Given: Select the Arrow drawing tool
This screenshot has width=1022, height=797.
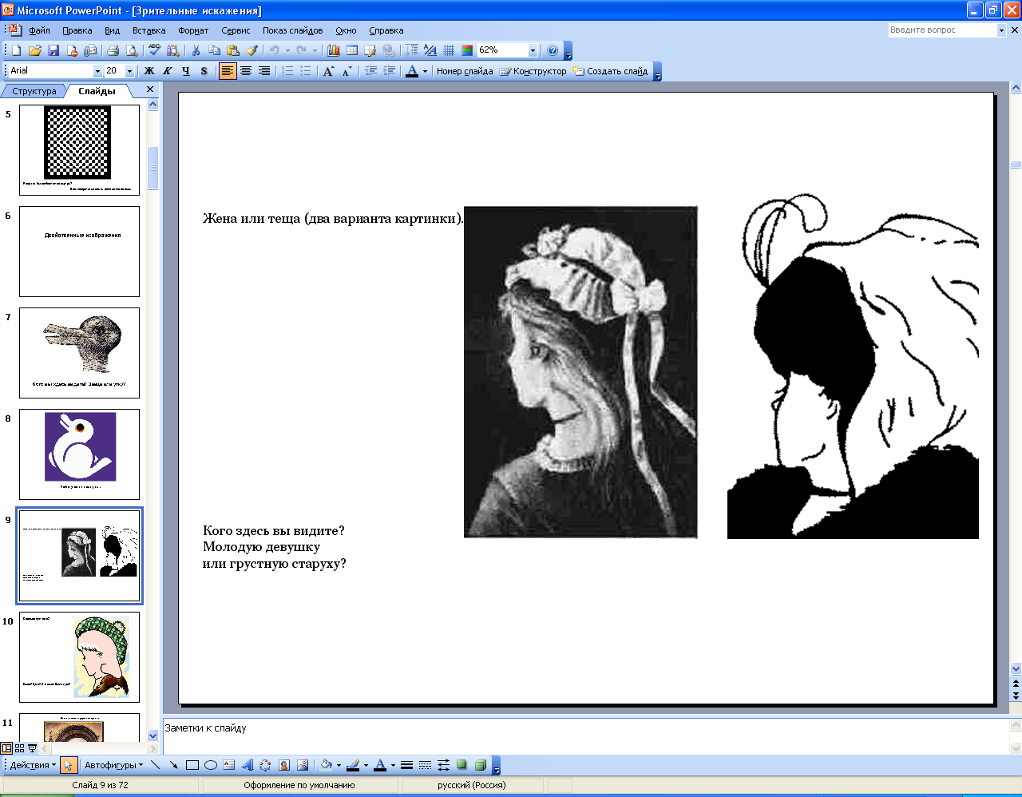Looking at the screenshot, I should (x=174, y=765).
